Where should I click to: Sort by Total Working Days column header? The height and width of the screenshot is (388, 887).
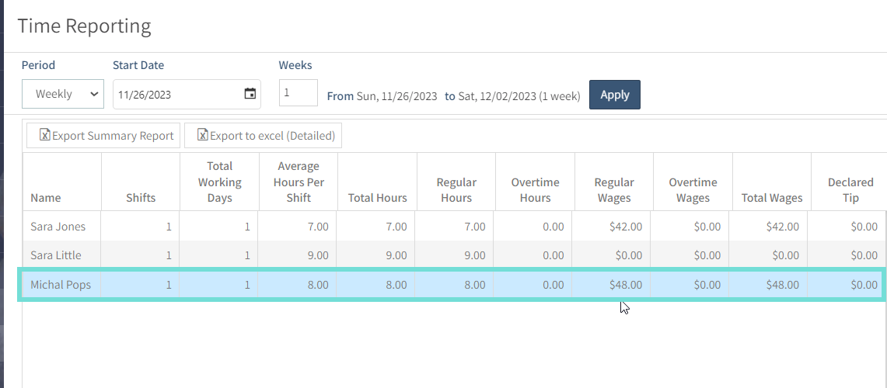point(219,182)
